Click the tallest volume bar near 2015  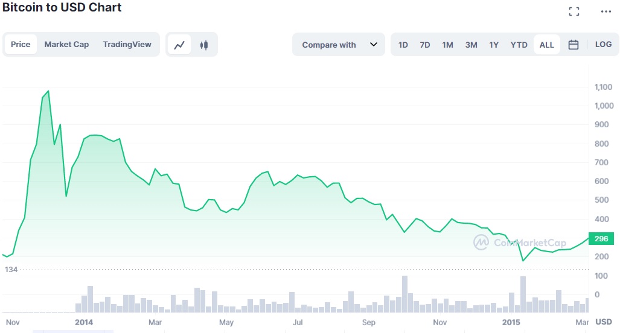click(523, 294)
